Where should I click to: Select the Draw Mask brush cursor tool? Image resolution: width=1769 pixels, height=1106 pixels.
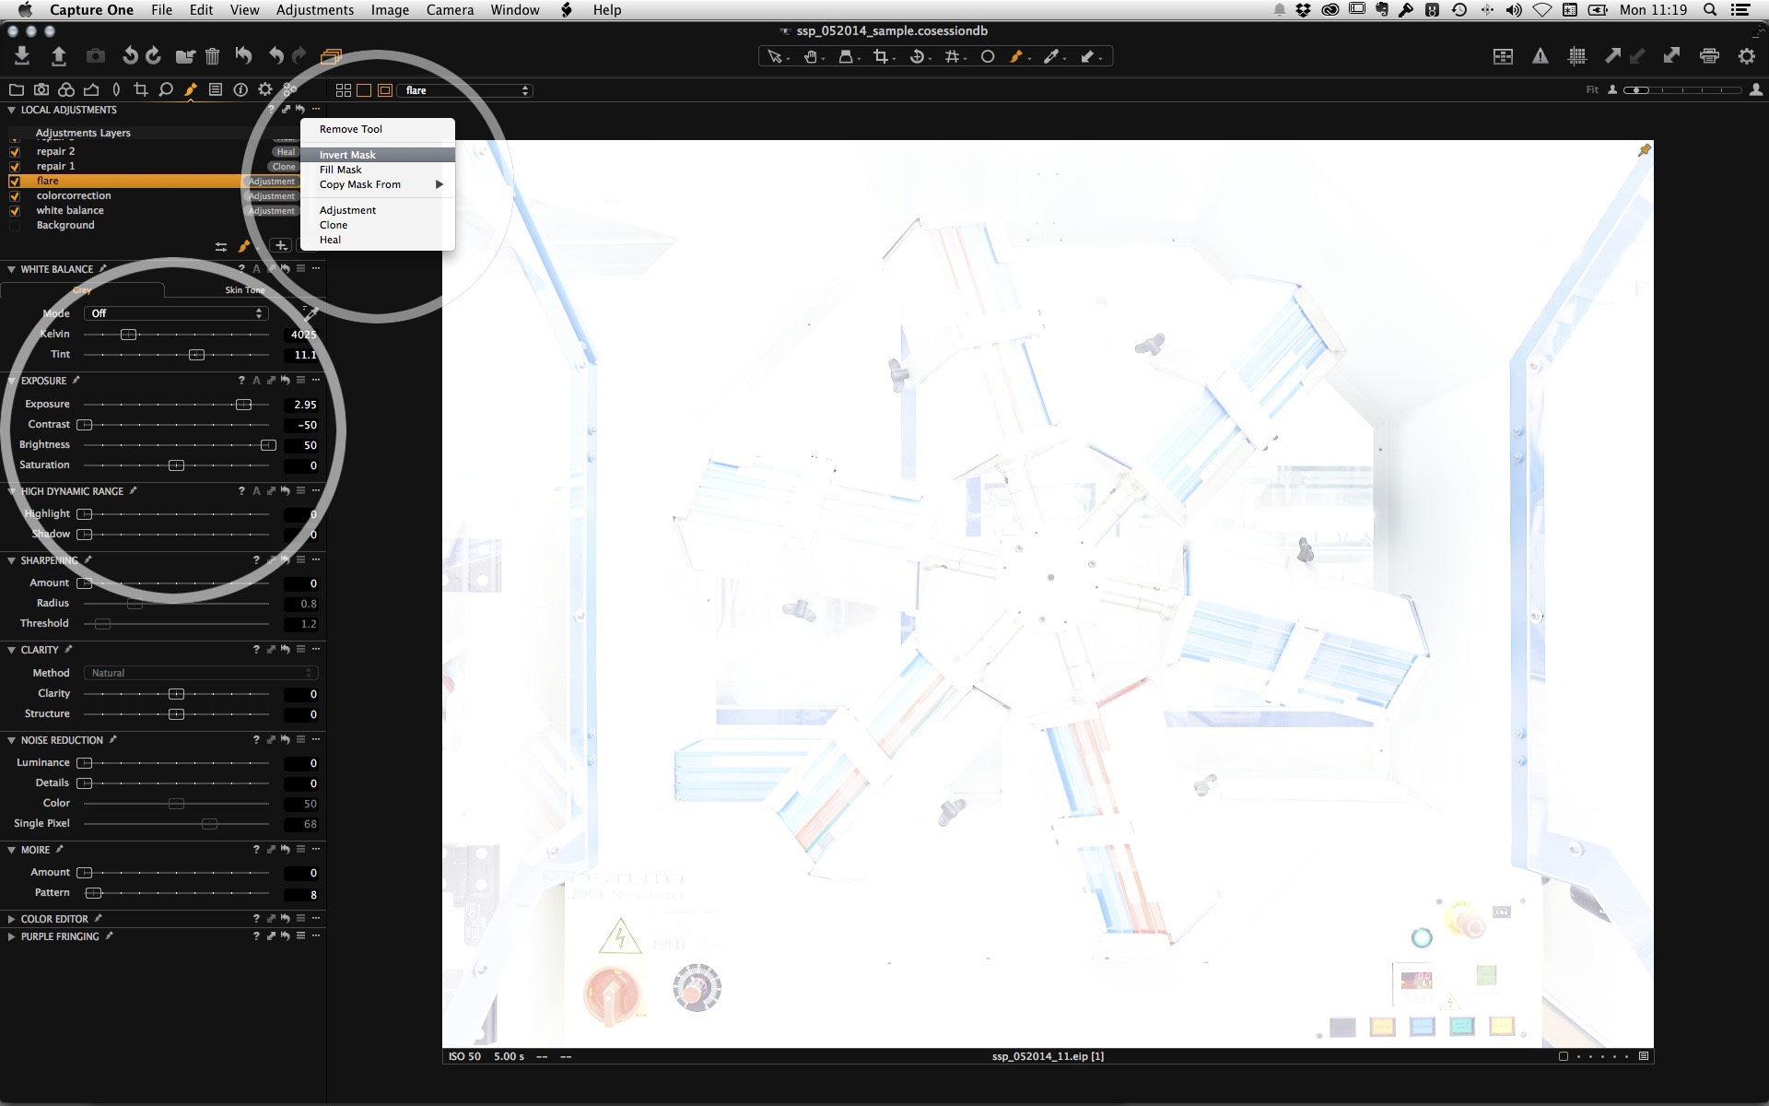click(x=1017, y=57)
